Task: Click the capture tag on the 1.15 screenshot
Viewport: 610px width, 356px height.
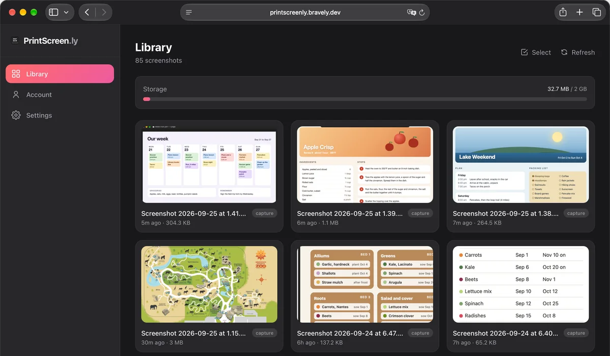Action: coord(264,333)
